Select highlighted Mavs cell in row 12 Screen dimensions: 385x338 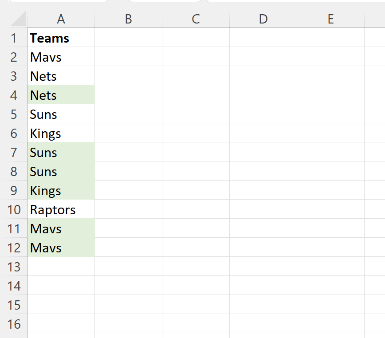(x=61, y=247)
